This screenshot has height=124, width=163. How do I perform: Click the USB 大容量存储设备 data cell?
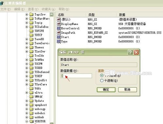point(132,24)
